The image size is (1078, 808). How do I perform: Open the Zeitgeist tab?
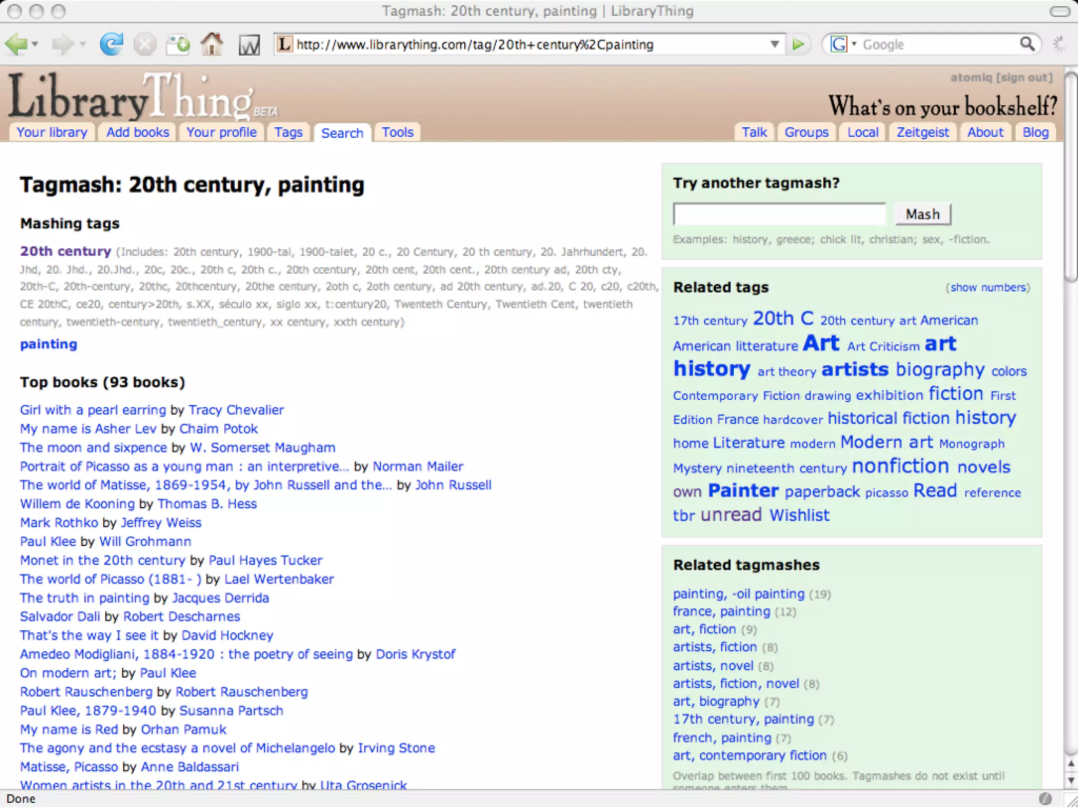(922, 132)
